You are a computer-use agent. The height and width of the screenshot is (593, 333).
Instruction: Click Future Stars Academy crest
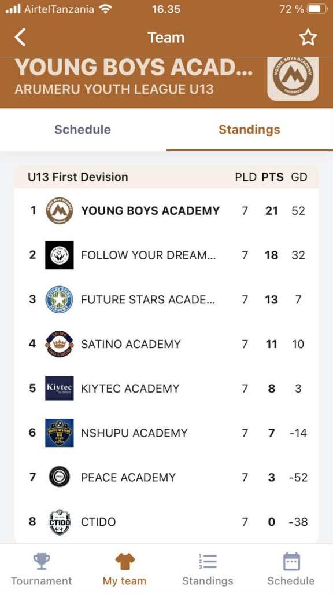60,299
